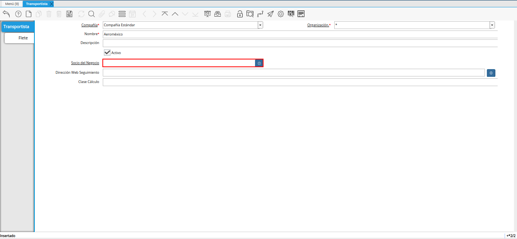Toggle grid view with the stacked lines icon
Image resolution: width=517 pixels, height=239 pixels.
point(122,14)
